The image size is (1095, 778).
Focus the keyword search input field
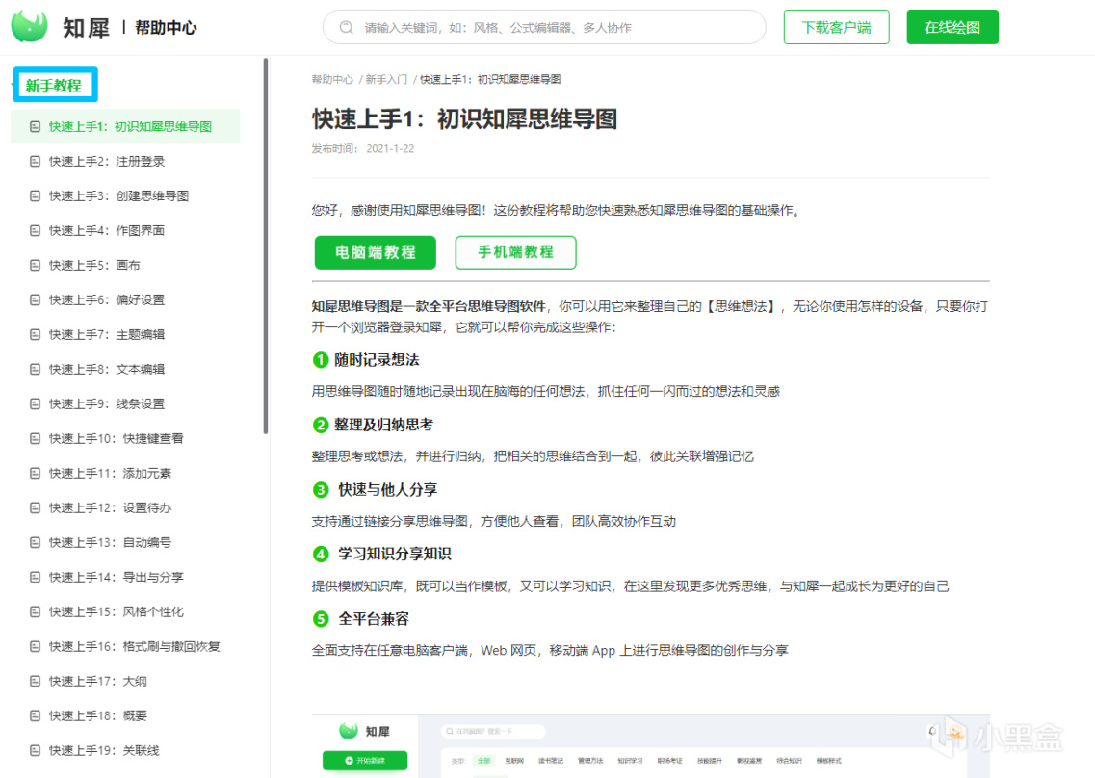pyautogui.click(x=544, y=27)
